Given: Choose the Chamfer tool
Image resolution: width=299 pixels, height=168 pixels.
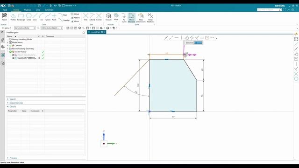Looking at the screenshot, I should 64,20.
